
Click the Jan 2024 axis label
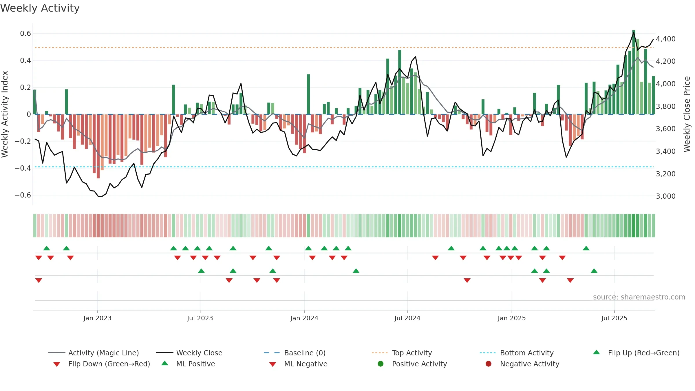[304, 318]
